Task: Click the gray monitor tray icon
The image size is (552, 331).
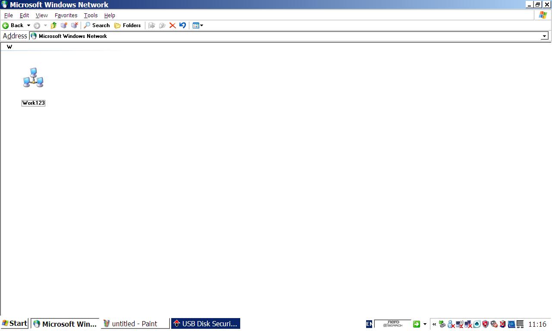Action: tap(520, 324)
